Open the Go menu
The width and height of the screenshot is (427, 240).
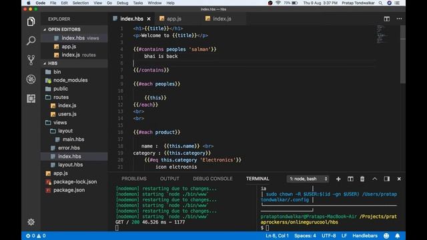coord(109,3)
